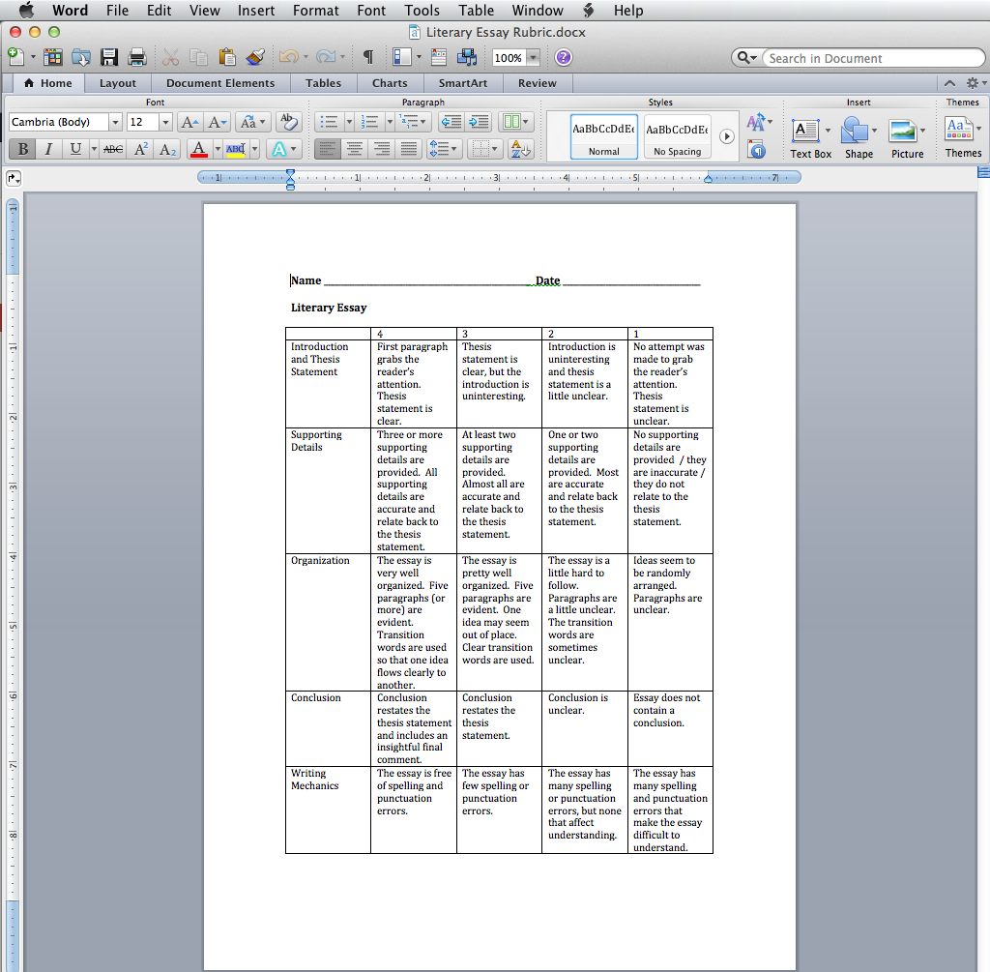The image size is (990, 972).
Task: Open the Print icon on the toolbar
Action: point(138,56)
